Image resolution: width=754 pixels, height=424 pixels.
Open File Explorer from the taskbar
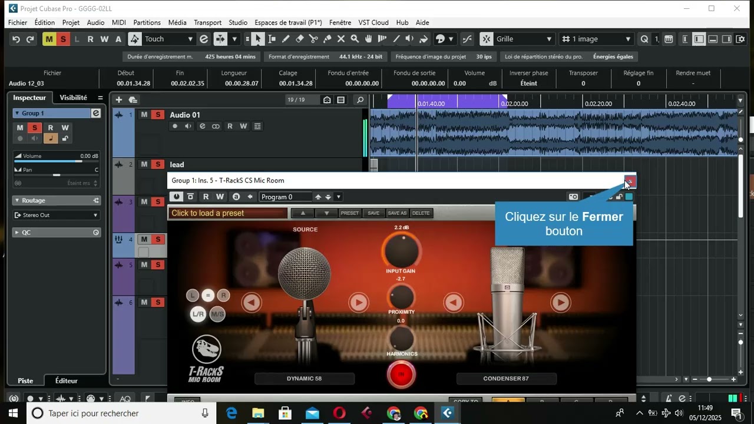tap(258, 413)
